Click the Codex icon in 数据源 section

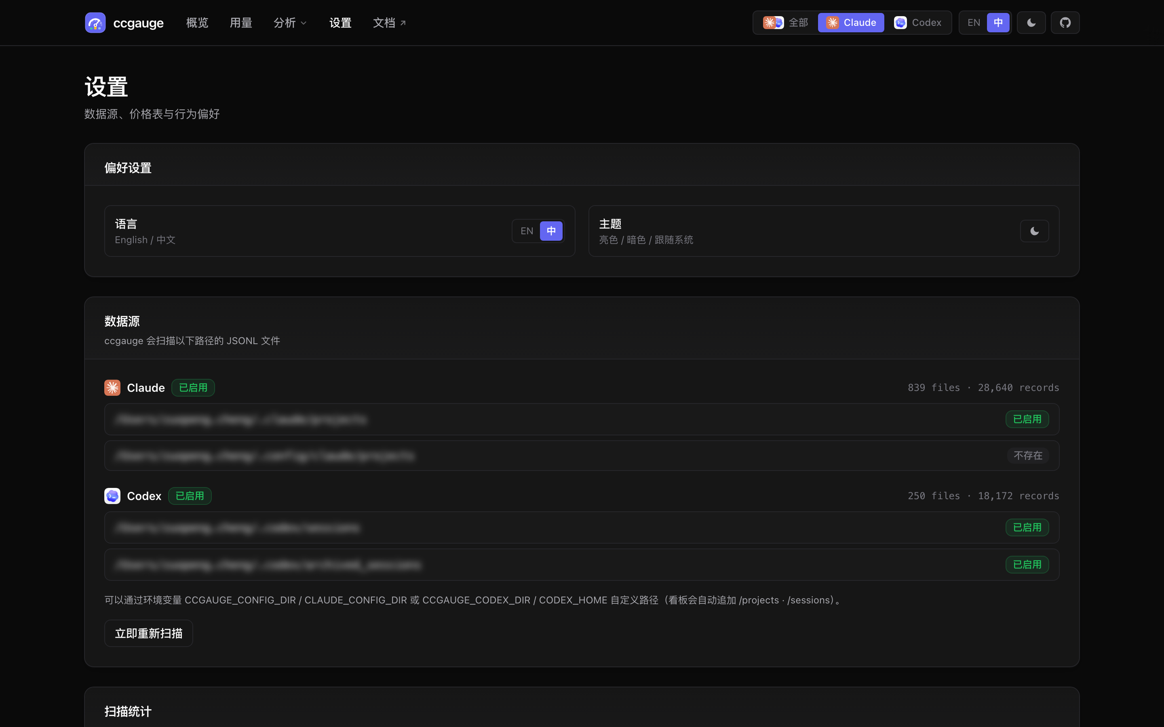tap(112, 496)
